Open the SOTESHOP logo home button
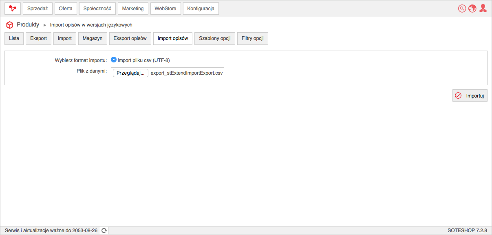 pyautogui.click(x=13, y=9)
